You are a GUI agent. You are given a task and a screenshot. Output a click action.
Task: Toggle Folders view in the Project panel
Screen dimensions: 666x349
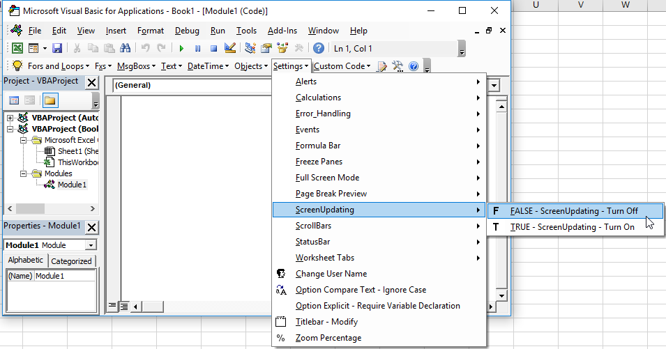click(50, 100)
